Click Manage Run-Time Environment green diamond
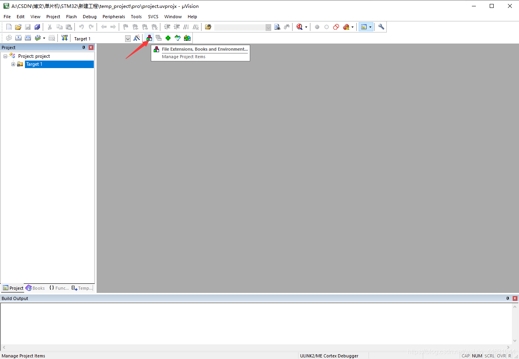This screenshot has width=519, height=359. [168, 38]
